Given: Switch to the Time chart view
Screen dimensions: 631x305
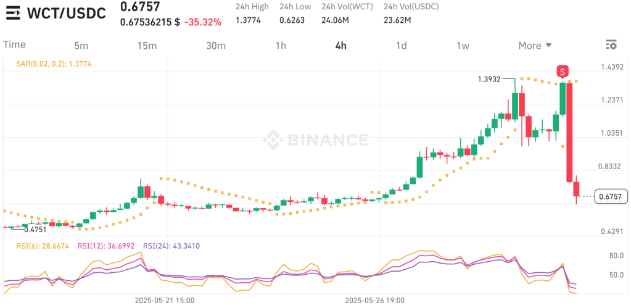Looking at the screenshot, I should [x=14, y=44].
